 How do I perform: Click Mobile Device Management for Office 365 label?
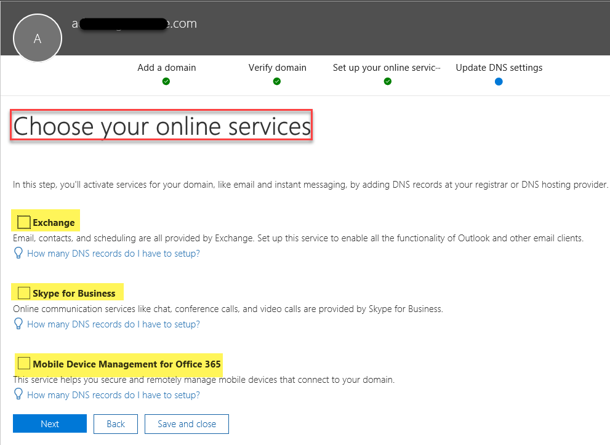[x=127, y=364]
